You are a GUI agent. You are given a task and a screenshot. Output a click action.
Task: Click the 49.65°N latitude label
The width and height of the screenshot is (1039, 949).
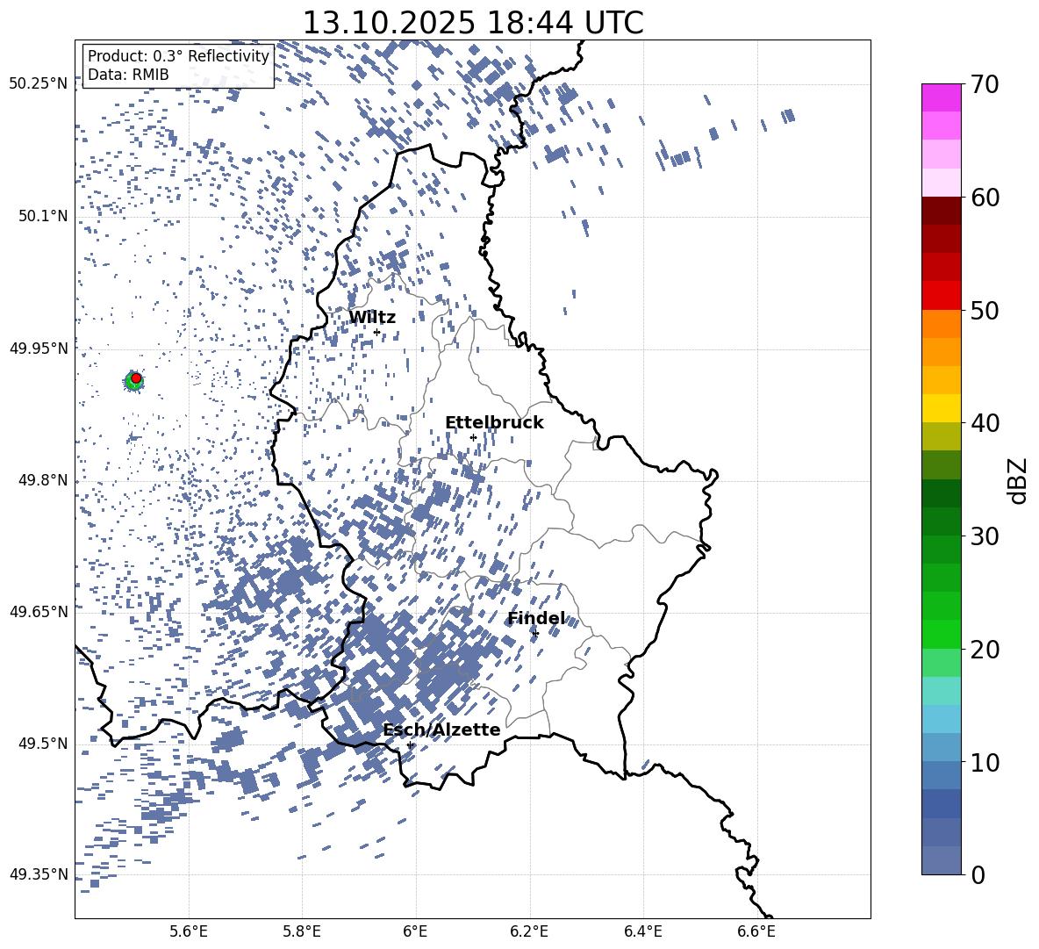coord(39,612)
